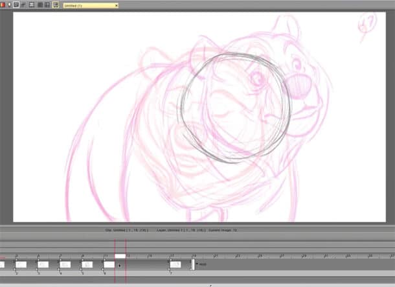Click the highlighted third icon in top toolbar
The width and height of the screenshot is (395, 287).
click(x=16, y=5)
